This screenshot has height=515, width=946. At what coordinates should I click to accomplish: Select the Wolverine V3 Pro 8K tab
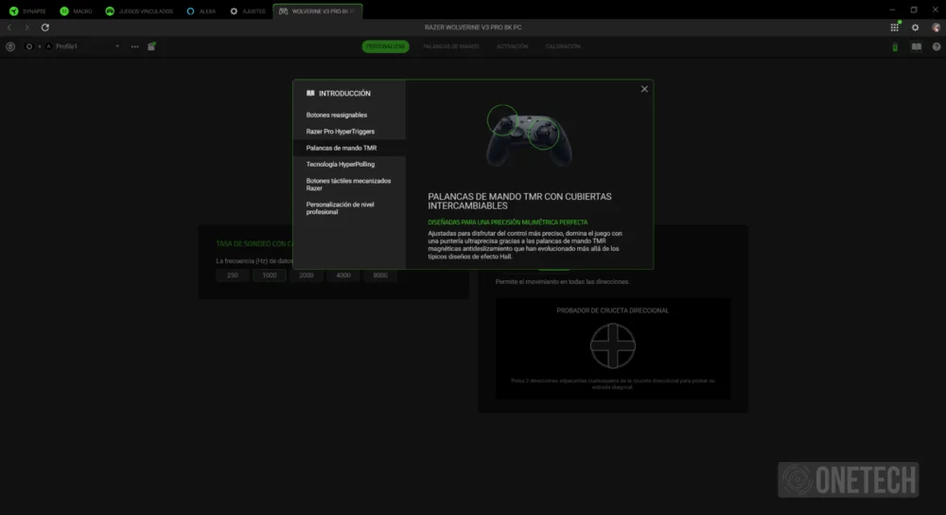click(317, 10)
